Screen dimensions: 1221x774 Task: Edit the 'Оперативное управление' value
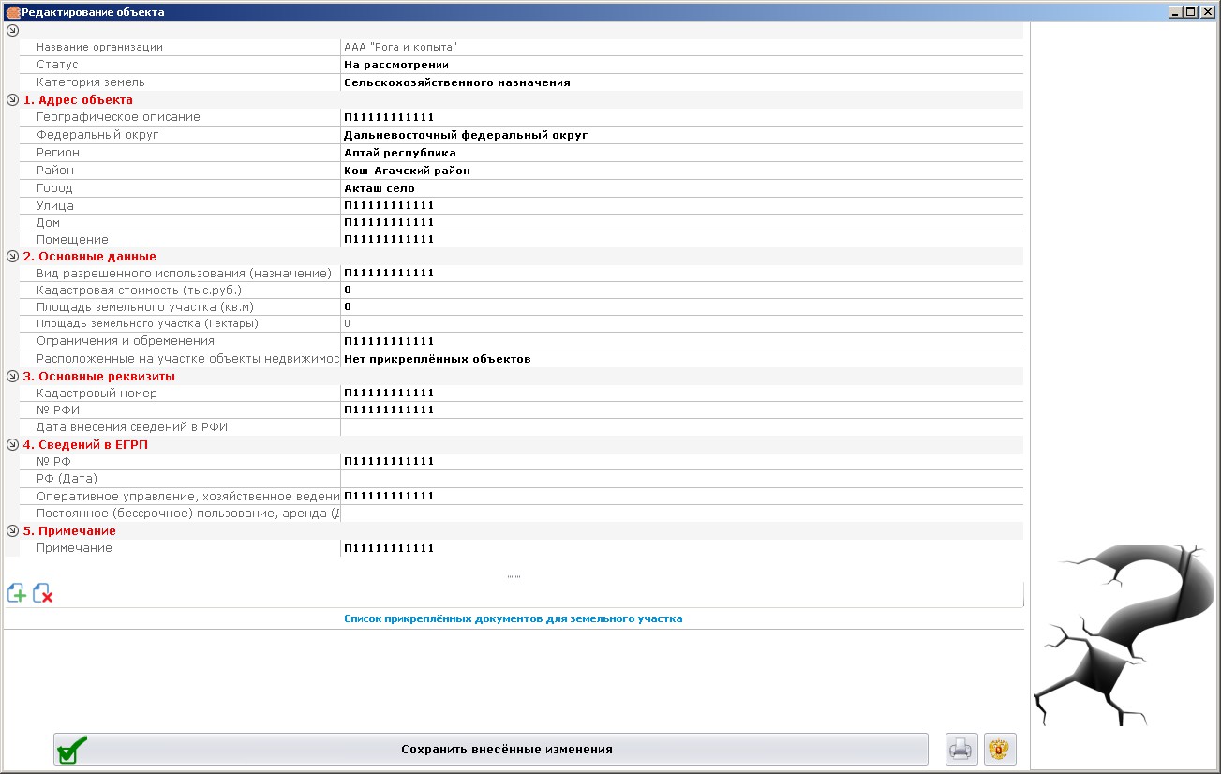pyautogui.click(x=682, y=496)
